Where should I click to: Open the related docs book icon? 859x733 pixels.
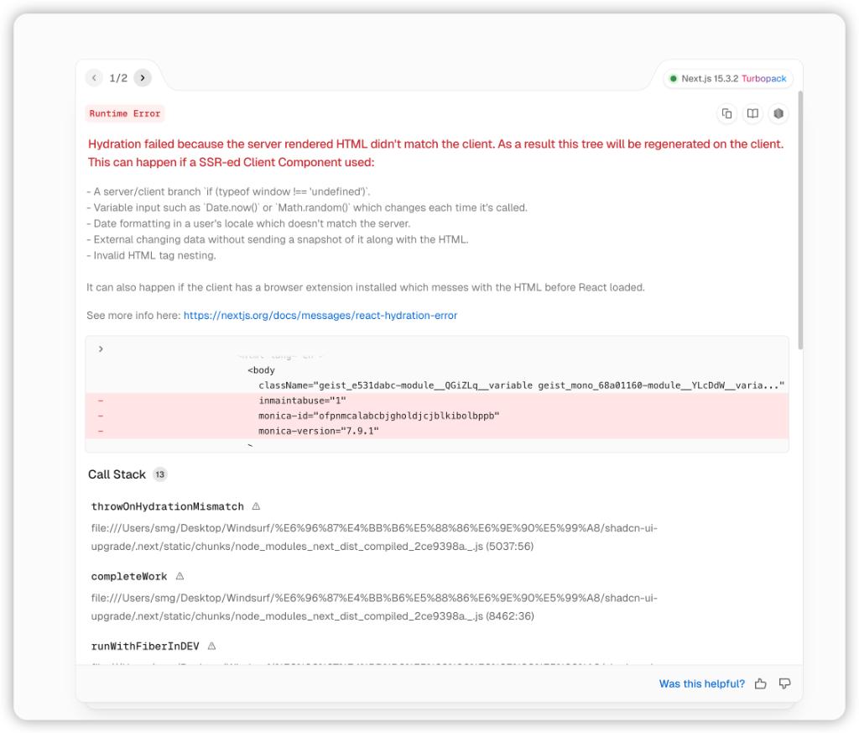752,113
